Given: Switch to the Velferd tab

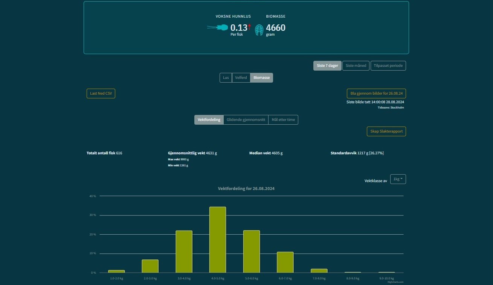Looking at the screenshot, I should pyautogui.click(x=241, y=78).
